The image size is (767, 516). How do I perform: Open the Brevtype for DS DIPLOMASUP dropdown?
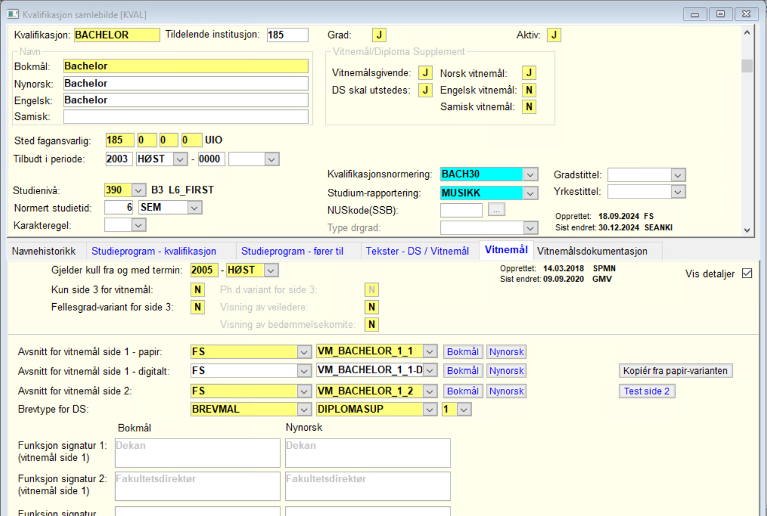click(430, 409)
